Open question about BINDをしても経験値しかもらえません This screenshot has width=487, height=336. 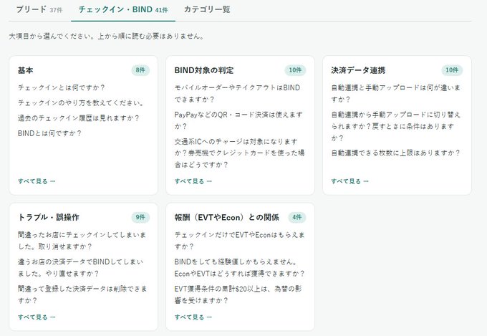tap(239, 268)
